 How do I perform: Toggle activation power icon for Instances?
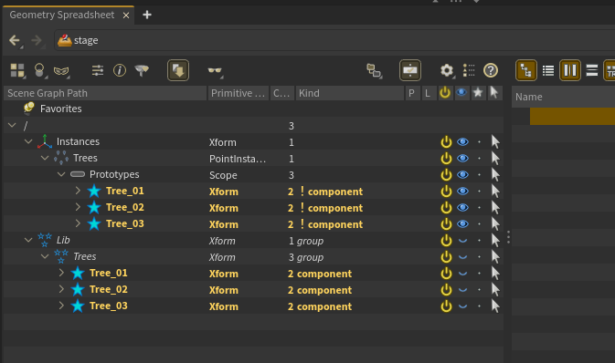tap(446, 141)
